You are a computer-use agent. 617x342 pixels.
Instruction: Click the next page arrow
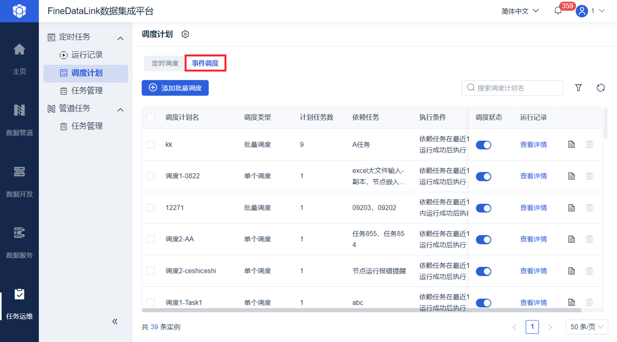coord(550,327)
